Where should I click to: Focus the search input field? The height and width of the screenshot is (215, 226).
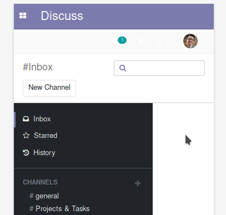point(159,68)
